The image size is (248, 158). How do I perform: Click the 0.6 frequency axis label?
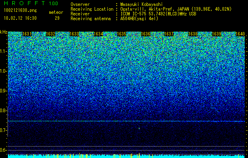[4, 150]
